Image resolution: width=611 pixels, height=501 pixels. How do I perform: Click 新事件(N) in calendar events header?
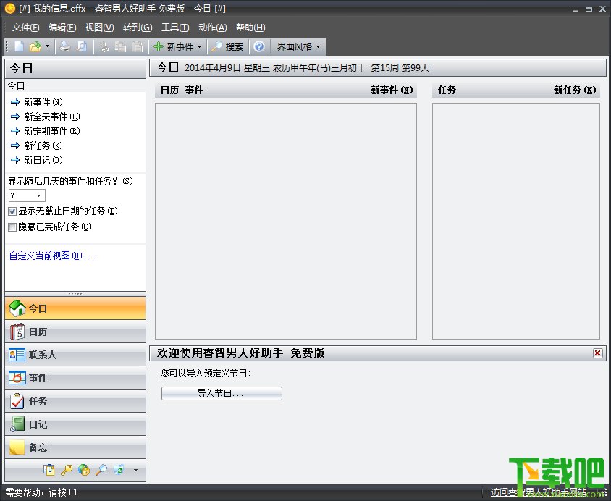point(391,90)
